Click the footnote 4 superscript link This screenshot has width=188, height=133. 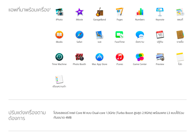point(50,9)
